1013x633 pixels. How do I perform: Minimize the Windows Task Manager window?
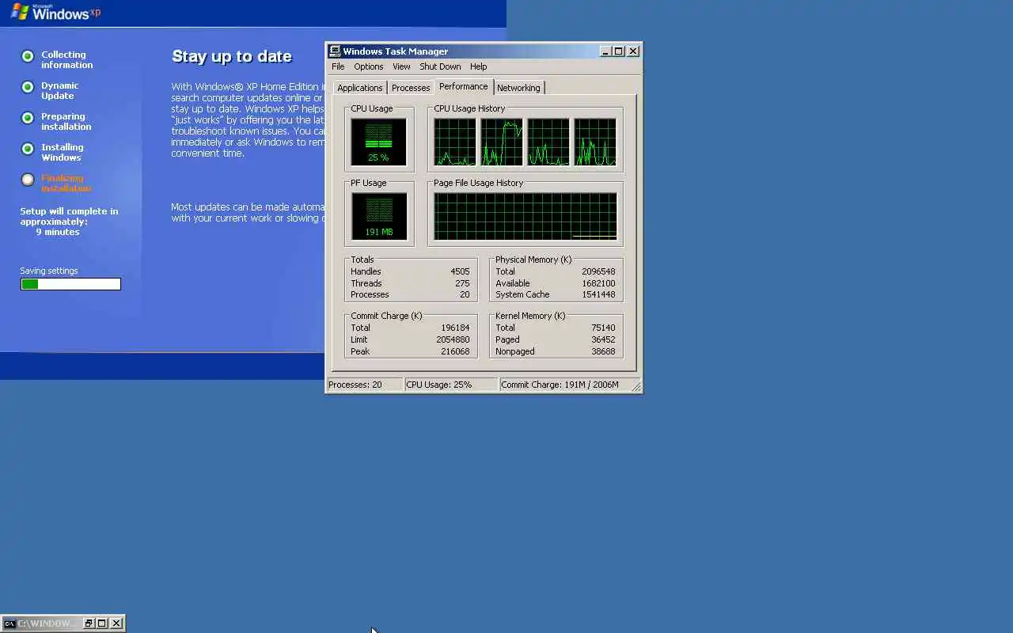(x=605, y=51)
